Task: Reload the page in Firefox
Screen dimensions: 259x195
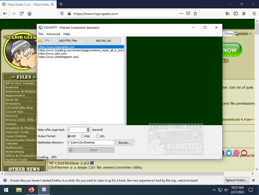Action: point(22,14)
